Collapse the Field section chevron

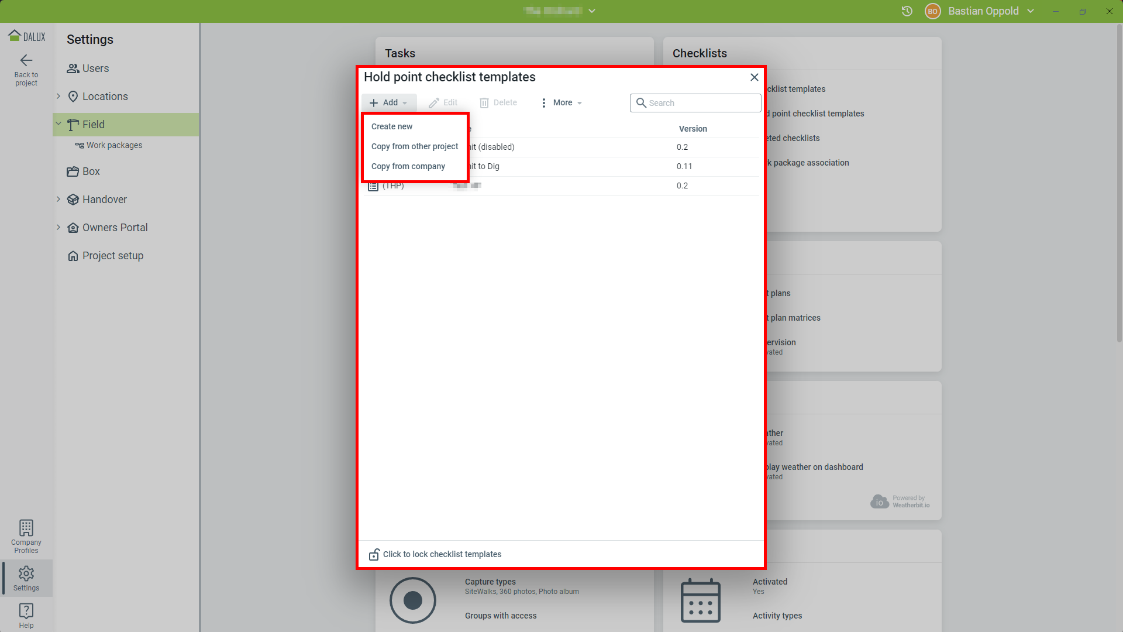coord(58,124)
